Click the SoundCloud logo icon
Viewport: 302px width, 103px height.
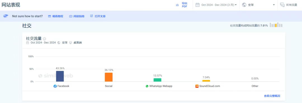[197, 86]
